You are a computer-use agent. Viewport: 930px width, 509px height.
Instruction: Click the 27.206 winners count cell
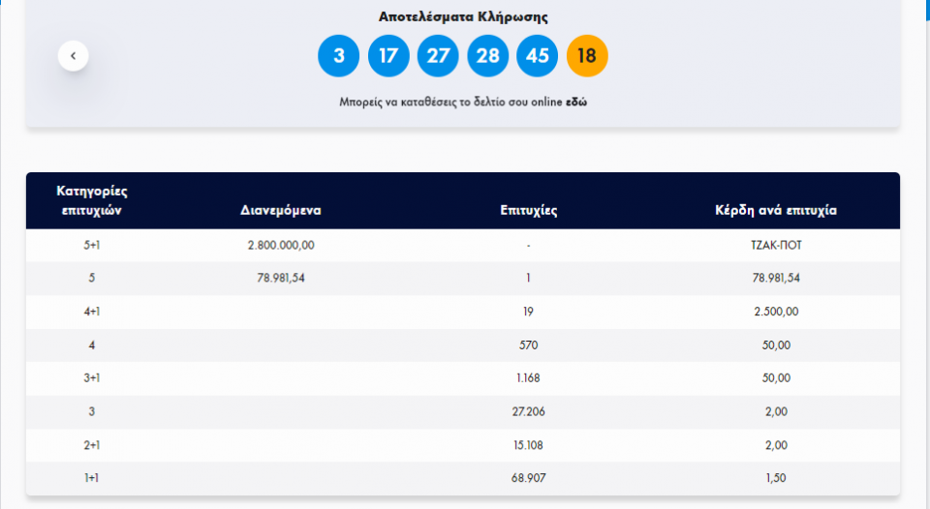point(528,411)
